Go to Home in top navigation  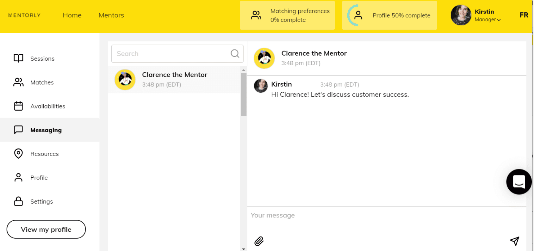72,15
